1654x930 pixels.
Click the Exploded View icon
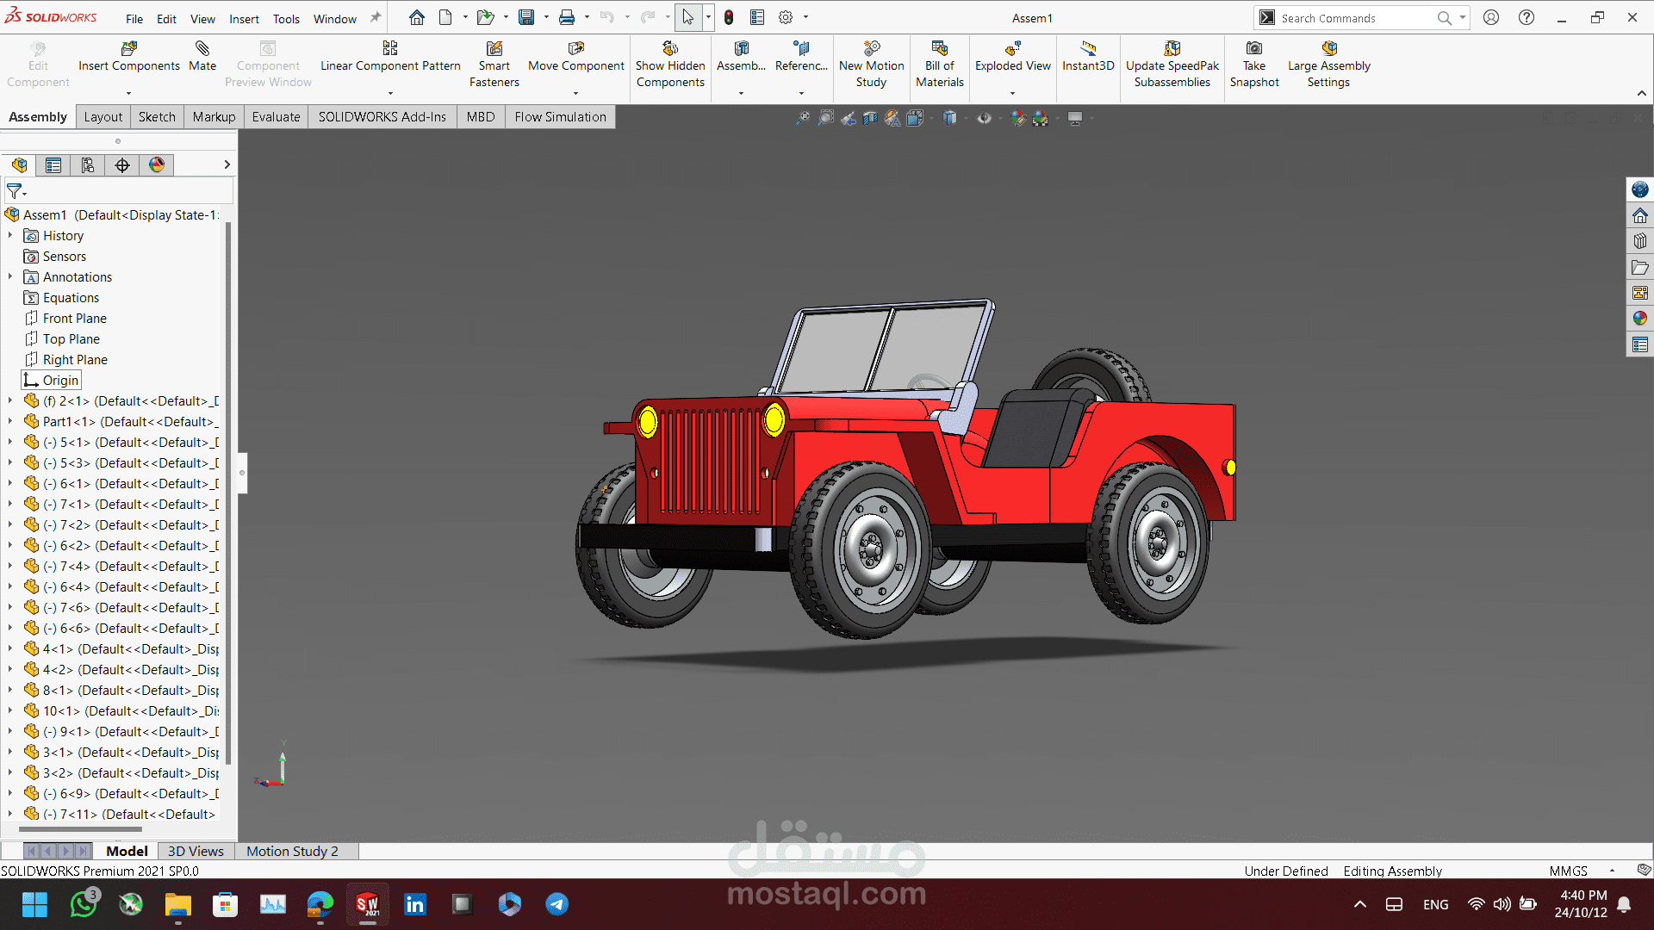click(1012, 49)
